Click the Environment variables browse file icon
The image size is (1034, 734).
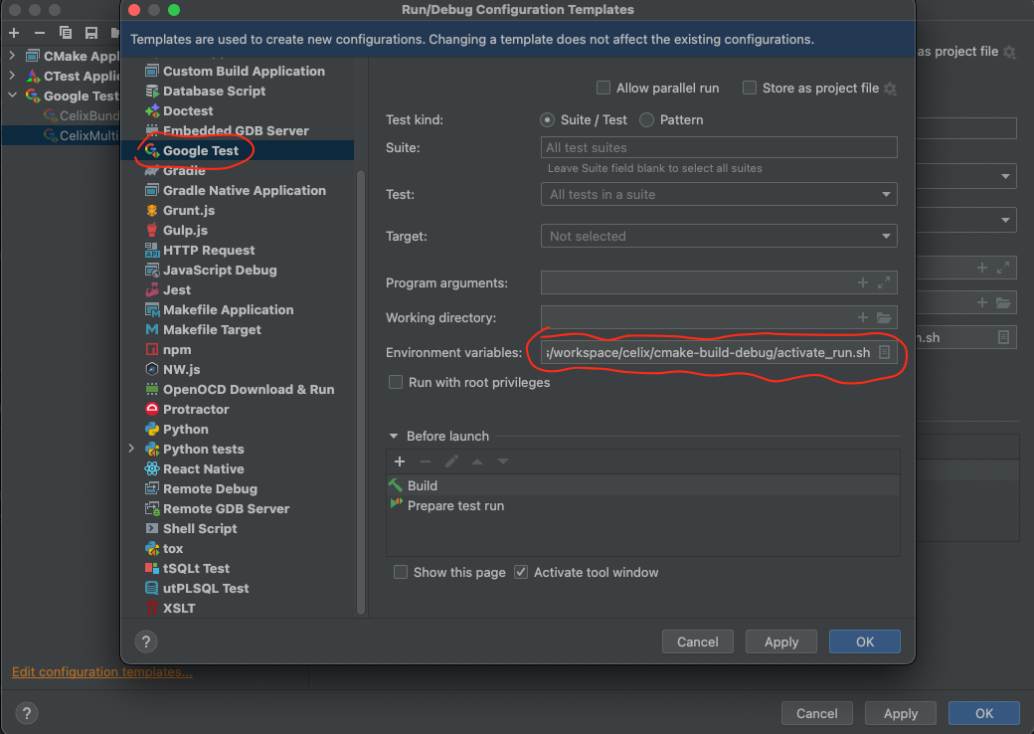(x=884, y=353)
